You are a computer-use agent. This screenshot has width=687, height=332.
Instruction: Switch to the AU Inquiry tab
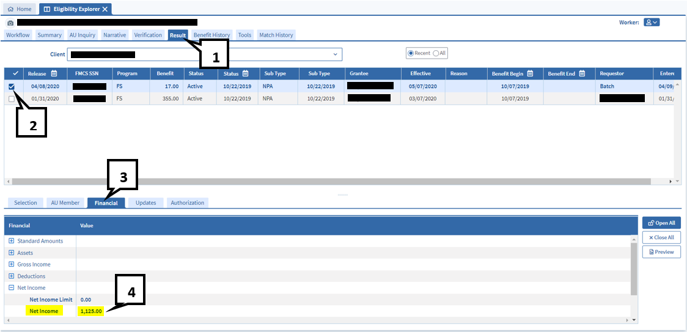(83, 35)
